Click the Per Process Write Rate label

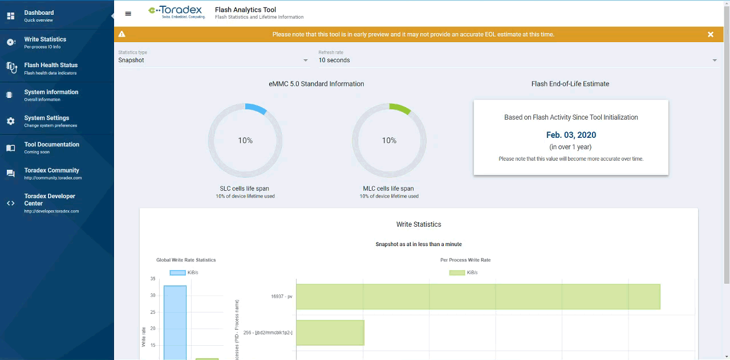pos(465,260)
